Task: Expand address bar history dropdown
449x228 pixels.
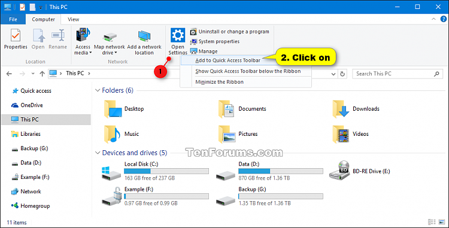Action: click(x=333, y=74)
